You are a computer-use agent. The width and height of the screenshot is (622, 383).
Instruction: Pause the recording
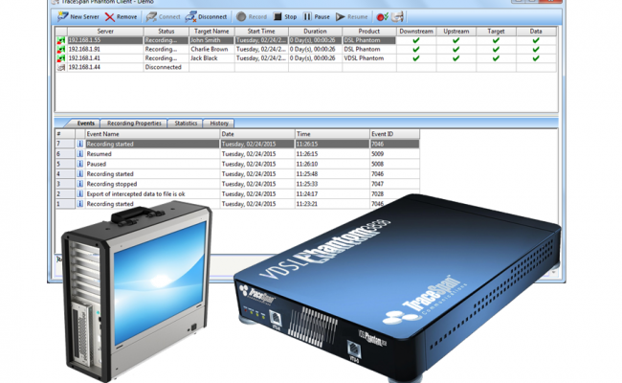click(x=317, y=16)
